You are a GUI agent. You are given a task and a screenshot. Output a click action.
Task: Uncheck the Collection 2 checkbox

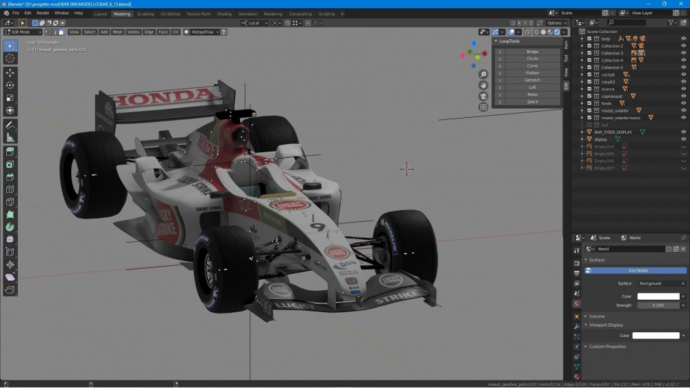click(x=589, y=45)
